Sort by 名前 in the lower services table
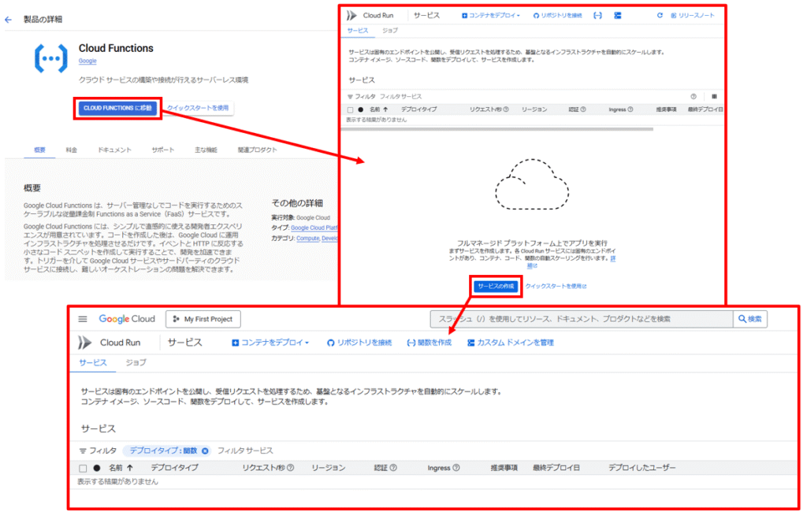Screen dimensions: 807x515 coord(121,468)
